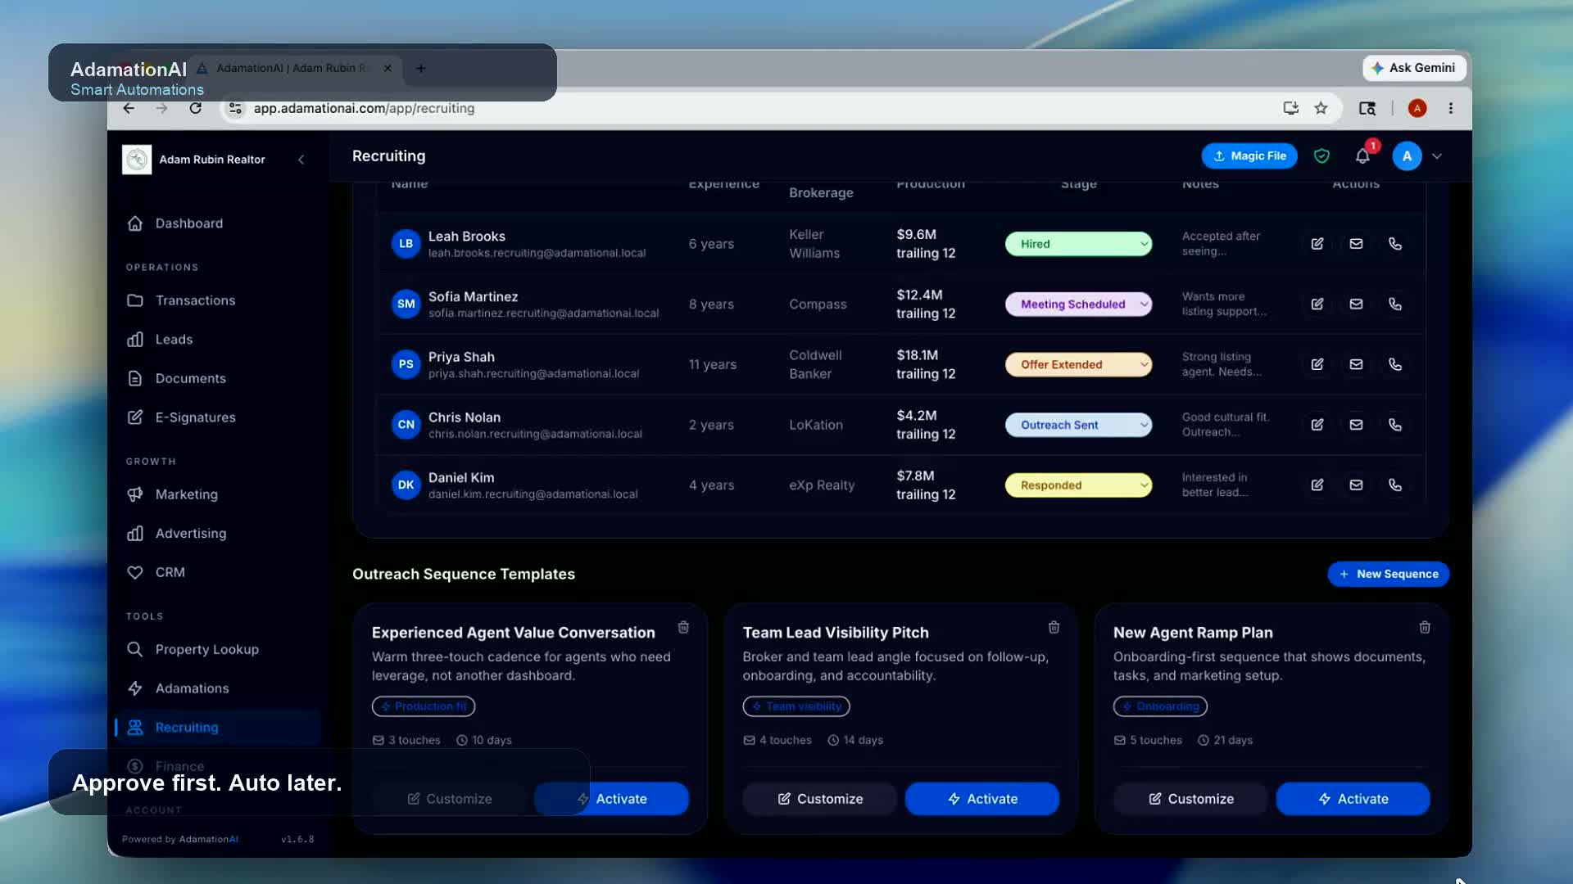This screenshot has width=1573, height=884.
Task: Call Priya Shah via phone icon
Action: (1395, 364)
